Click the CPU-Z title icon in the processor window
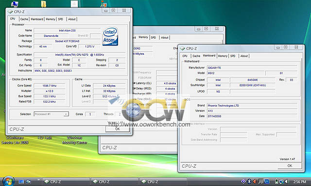Screen dimensions: 311x186 click(x=10, y=12)
